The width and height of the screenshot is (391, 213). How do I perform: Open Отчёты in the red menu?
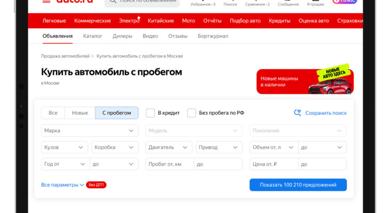[x=212, y=21]
